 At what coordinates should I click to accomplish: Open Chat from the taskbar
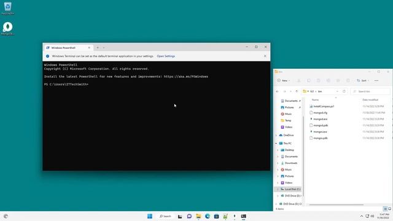[x=189, y=216]
